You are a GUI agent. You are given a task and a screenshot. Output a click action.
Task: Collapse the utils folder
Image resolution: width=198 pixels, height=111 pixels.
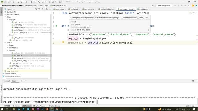click(x=7, y=35)
